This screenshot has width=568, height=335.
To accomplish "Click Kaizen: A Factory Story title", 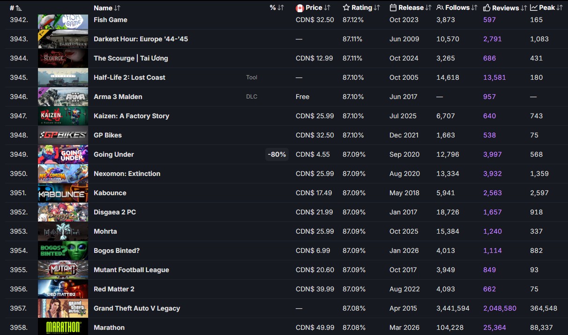I will tap(131, 116).
